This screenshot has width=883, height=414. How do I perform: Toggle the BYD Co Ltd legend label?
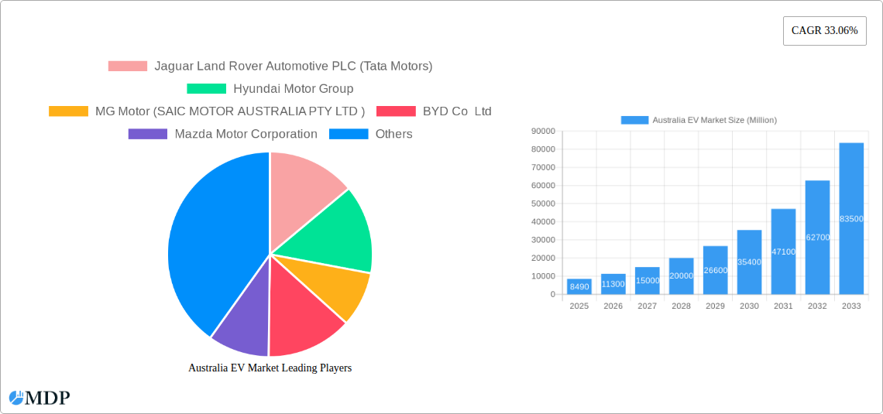[x=457, y=111]
